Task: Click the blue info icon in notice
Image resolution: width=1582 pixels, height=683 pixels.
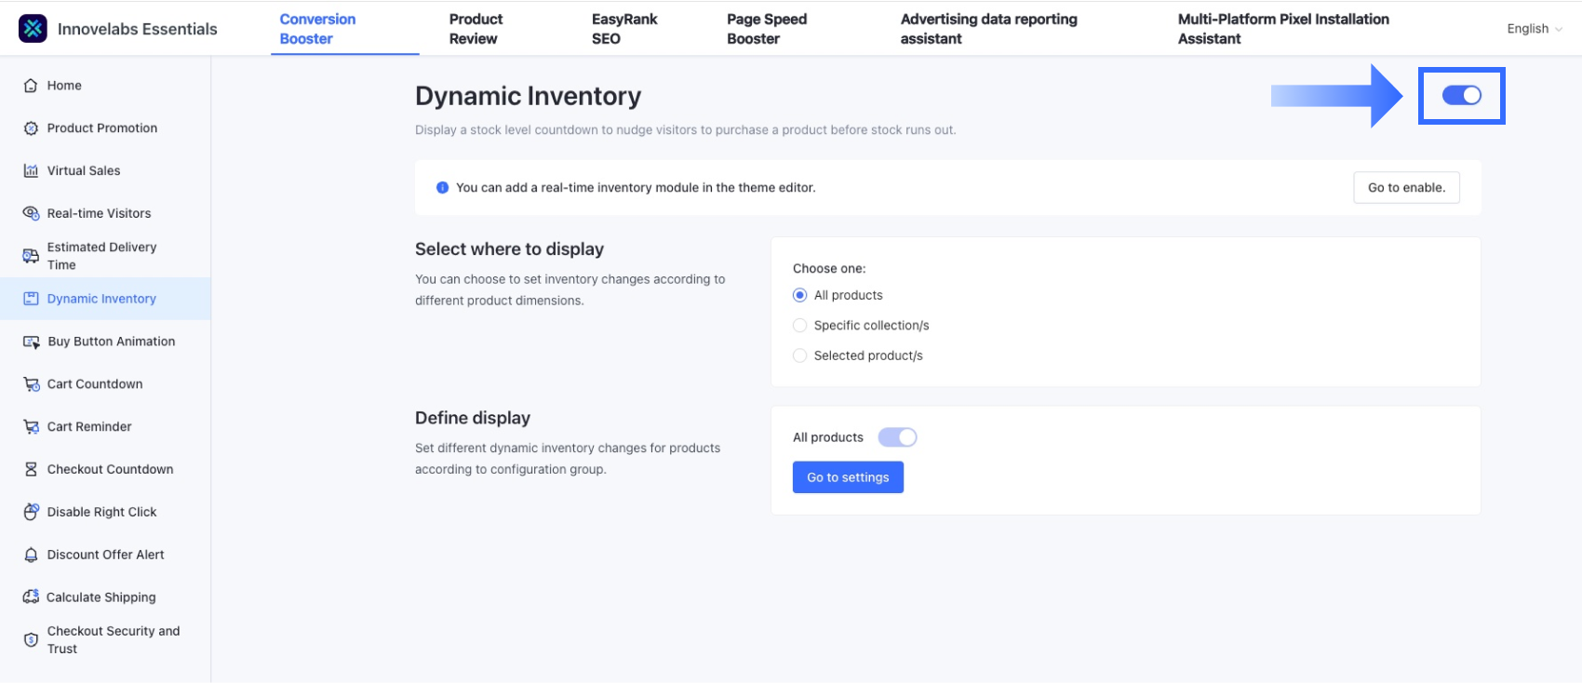Action: [x=443, y=188]
